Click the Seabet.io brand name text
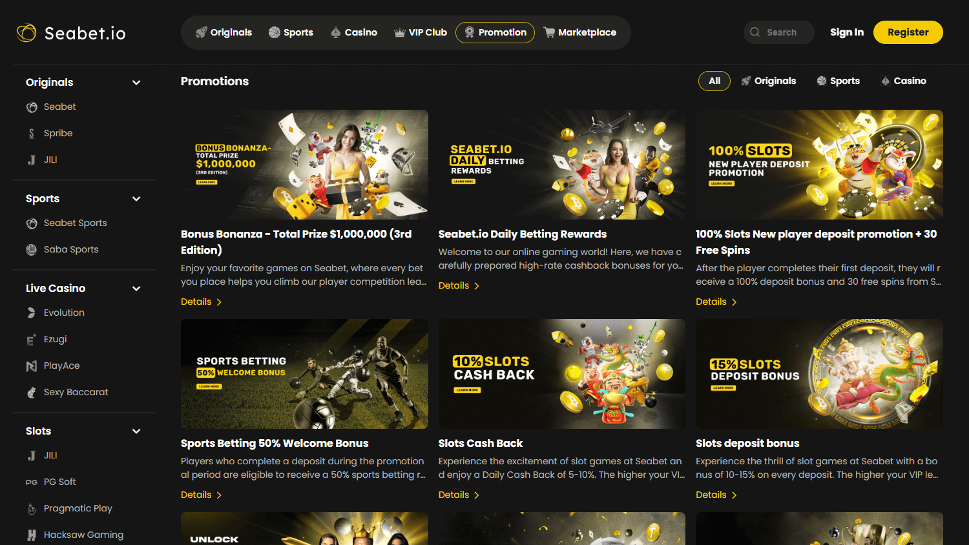 click(x=85, y=33)
